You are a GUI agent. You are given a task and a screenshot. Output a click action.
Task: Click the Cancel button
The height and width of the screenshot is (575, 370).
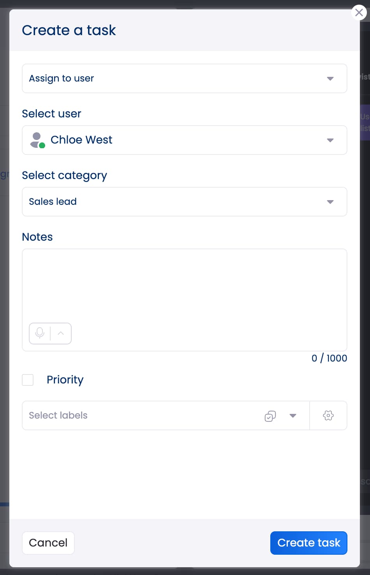pos(48,543)
